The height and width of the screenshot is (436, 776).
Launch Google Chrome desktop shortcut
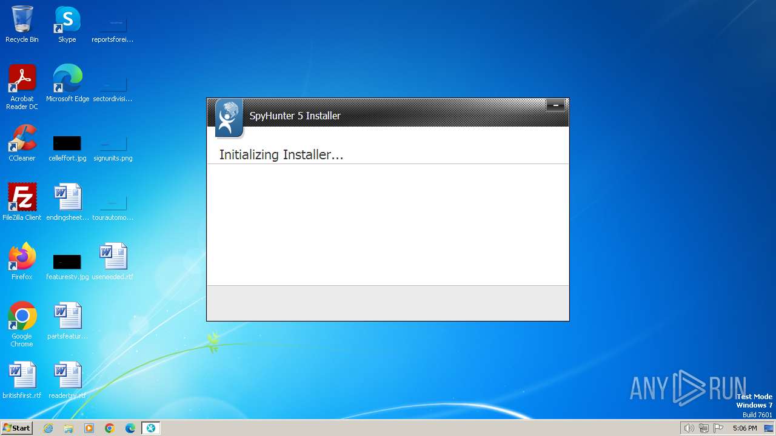pos(22,325)
